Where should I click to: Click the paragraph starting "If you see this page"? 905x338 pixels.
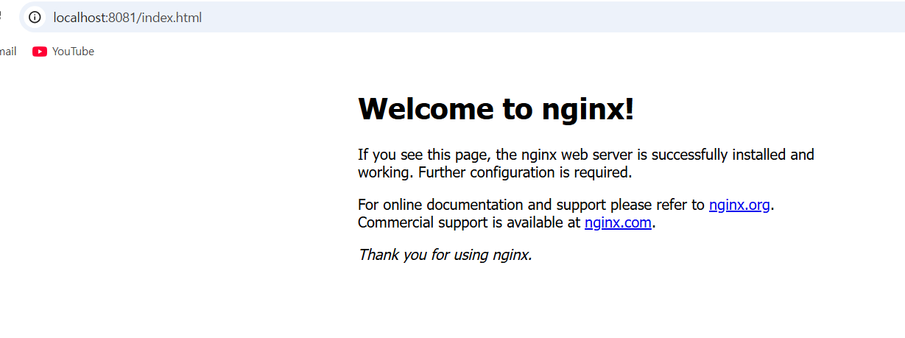point(586,163)
